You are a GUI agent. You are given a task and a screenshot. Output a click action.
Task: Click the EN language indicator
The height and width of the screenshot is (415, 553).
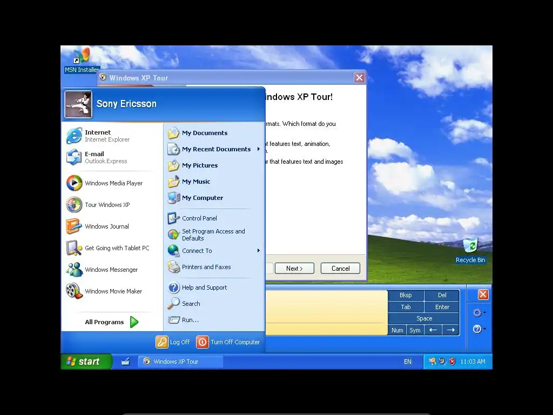click(408, 362)
